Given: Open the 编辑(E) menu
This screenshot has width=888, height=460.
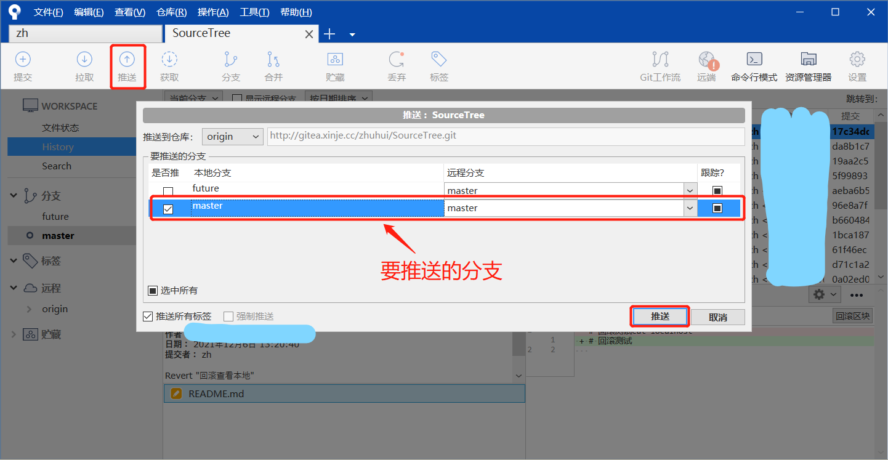Looking at the screenshot, I should tap(89, 12).
